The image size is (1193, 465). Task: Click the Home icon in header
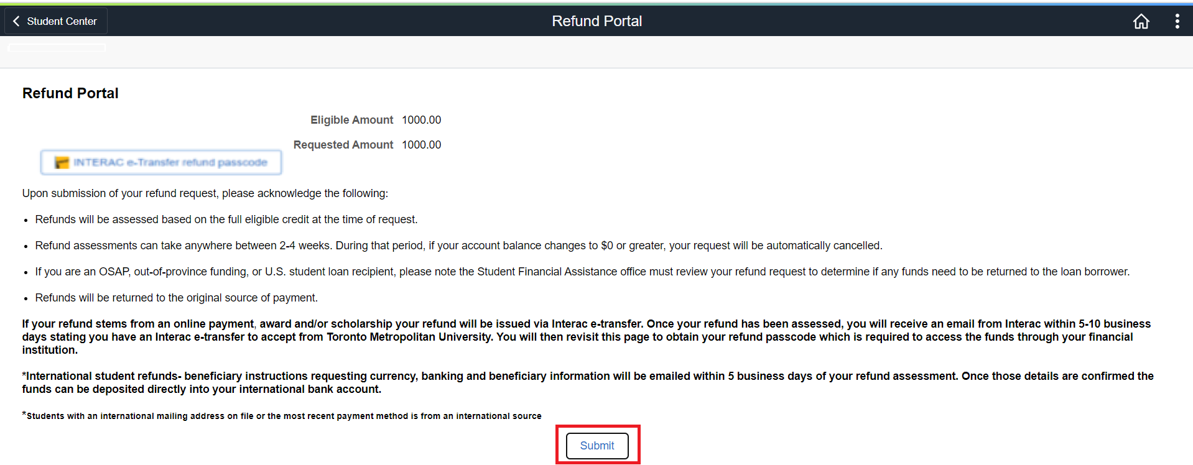(x=1141, y=21)
